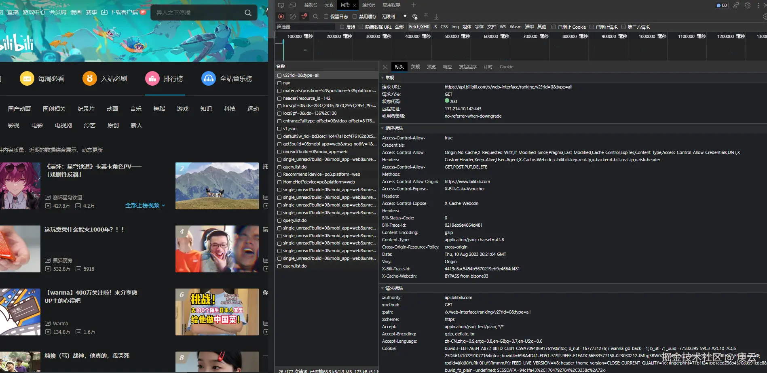This screenshot has width=767, height=373.
Task: Clear the network log
Action: pos(293,17)
